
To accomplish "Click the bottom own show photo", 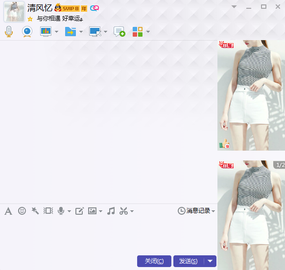I will coord(251,215).
